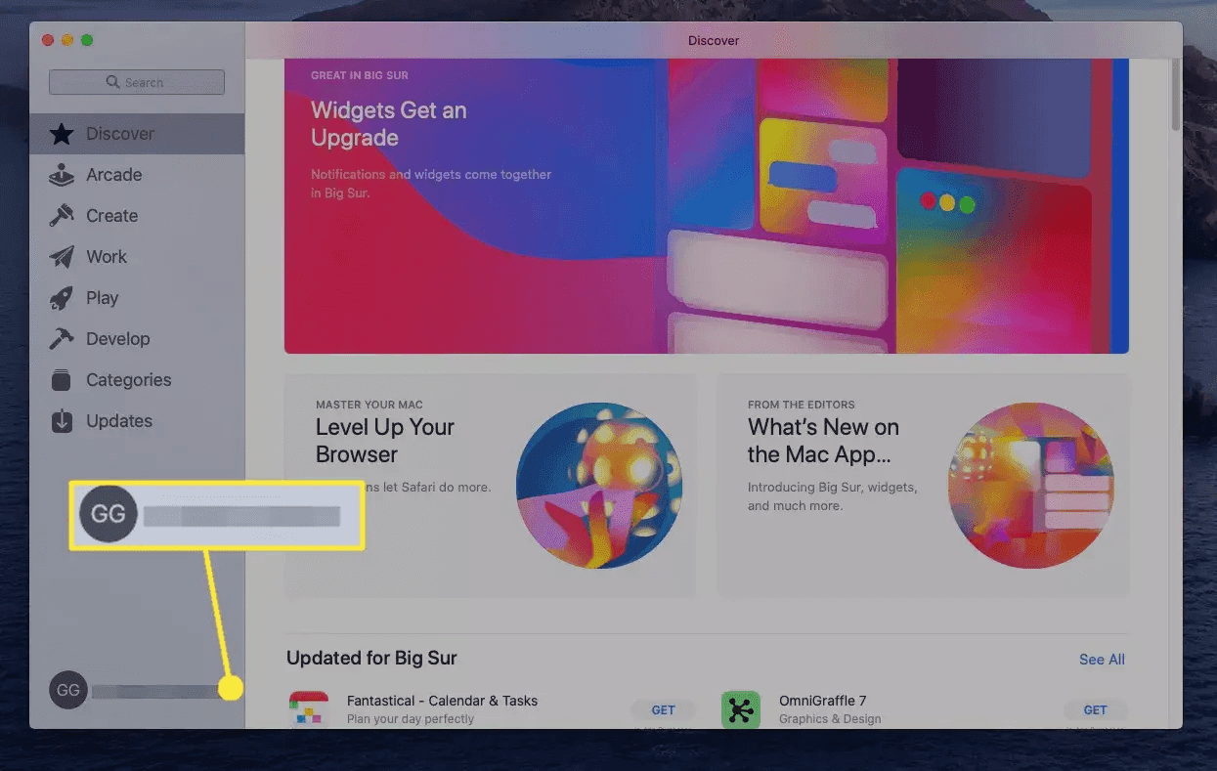Open the Develop section
The image size is (1217, 771).
pos(137,339)
